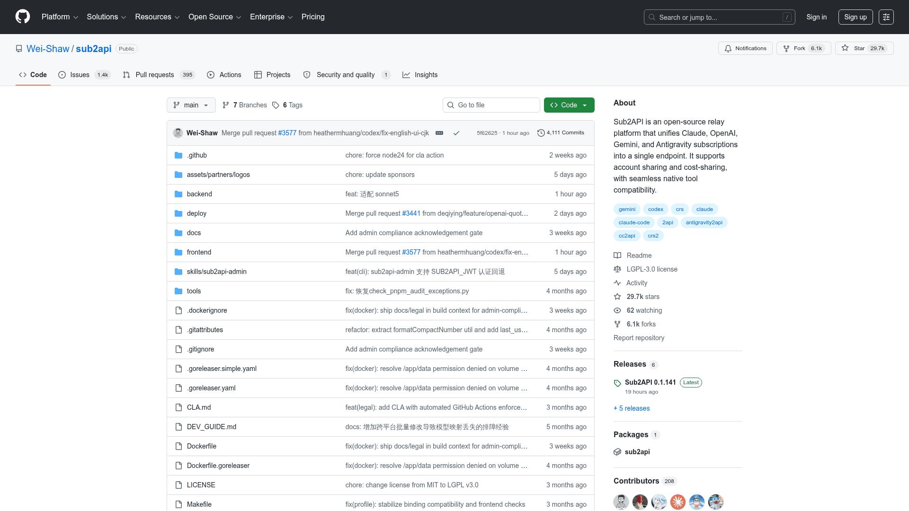Open the backend folder icon
The width and height of the screenshot is (909, 511).
coord(178,194)
